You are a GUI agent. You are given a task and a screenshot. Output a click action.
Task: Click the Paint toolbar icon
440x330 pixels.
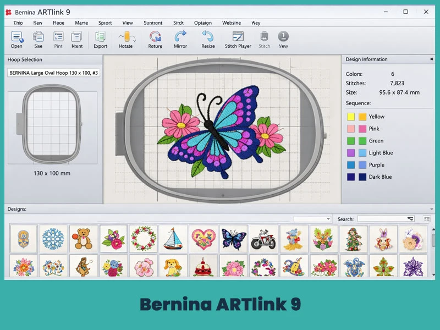(76, 37)
